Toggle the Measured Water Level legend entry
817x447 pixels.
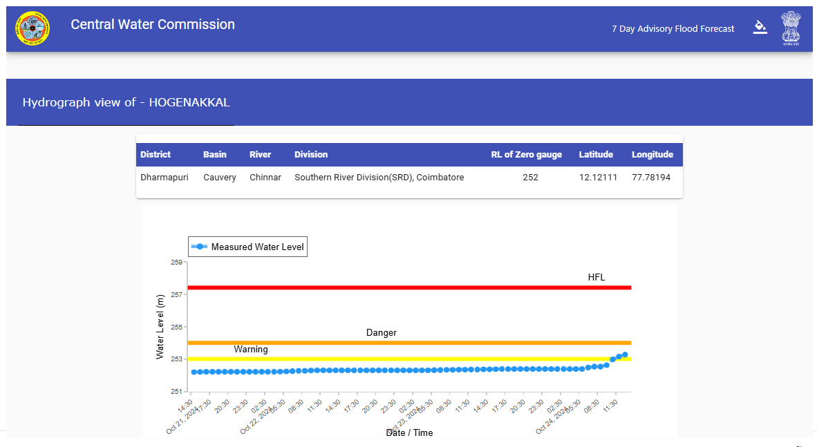point(247,247)
